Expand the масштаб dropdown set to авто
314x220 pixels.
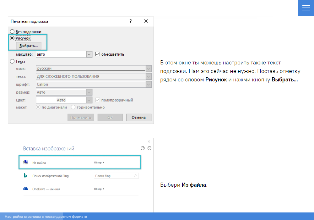(x=89, y=54)
